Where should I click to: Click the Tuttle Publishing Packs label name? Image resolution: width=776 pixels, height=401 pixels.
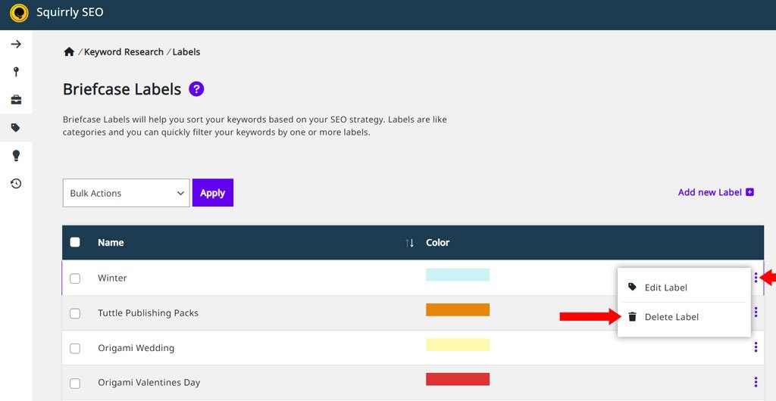pyautogui.click(x=148, y=313)
